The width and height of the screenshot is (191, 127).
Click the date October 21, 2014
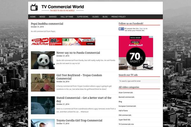63,104
